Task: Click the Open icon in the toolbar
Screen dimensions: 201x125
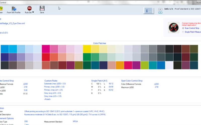Action: (x=1, y=8)
